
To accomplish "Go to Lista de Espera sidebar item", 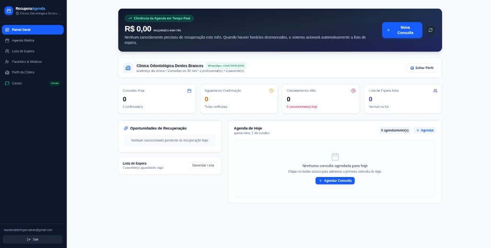I will (x=33, y=51).
